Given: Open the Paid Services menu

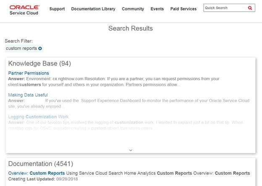Looking at the screenshot, I should point(183,9).
